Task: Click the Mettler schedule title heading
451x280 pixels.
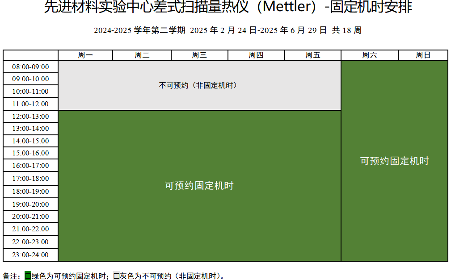Action: click(228, 8)
